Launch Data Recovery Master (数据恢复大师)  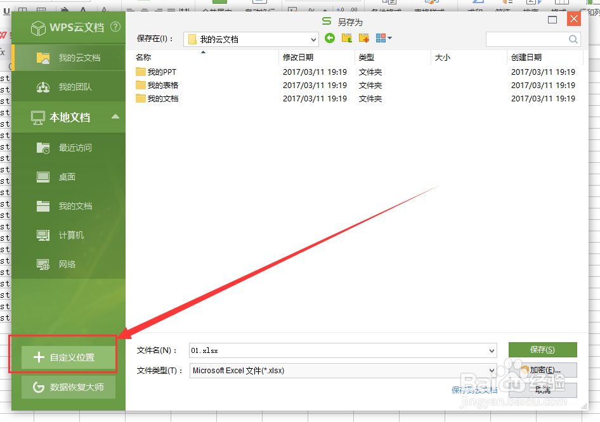click(x=68, y=387)
